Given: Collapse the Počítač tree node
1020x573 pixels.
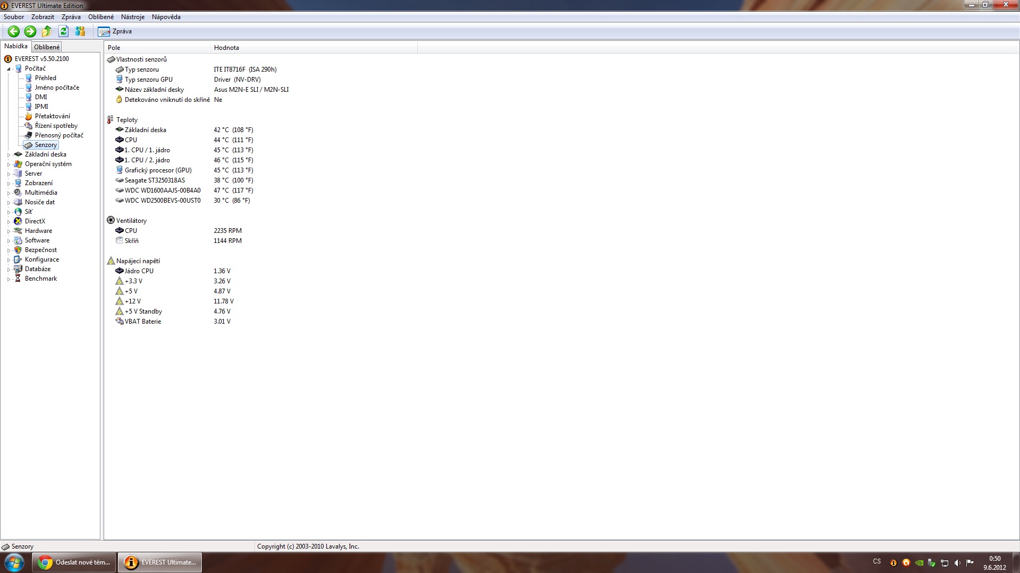Looking at the screenshot, I should click(x=9, y=69).
